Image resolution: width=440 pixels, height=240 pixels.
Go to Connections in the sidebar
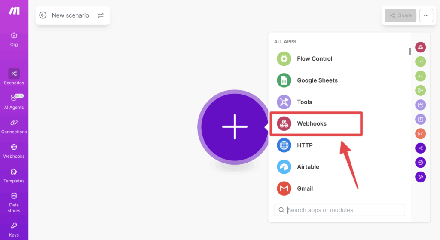point(14,126)
